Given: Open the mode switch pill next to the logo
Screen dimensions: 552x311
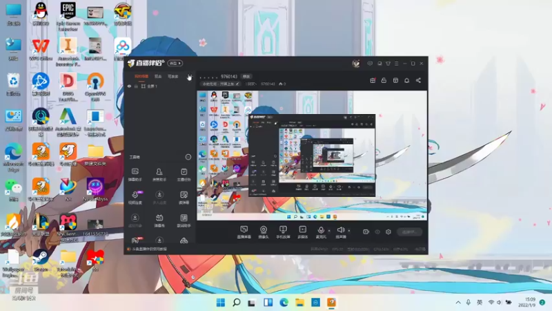Looking at the screenshot, I should coord(175,63).
